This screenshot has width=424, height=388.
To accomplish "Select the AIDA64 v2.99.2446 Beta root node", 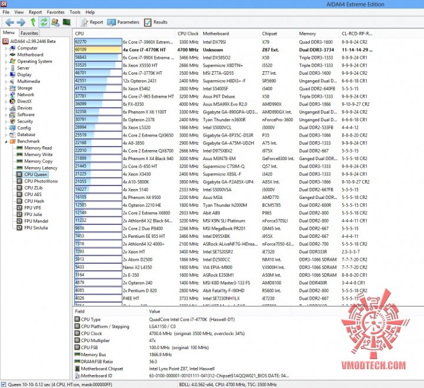I will (x=29, y=41).
